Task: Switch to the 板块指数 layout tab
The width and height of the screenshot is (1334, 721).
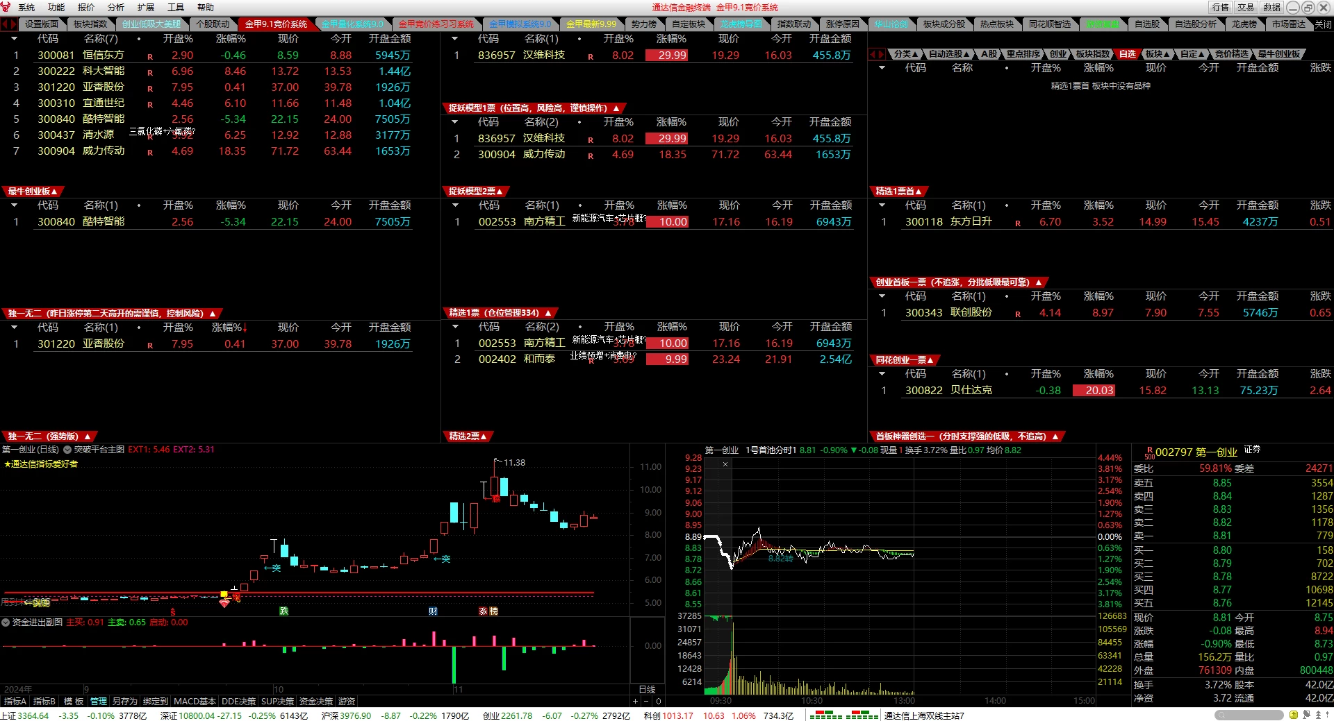Action: coord(90,24)
